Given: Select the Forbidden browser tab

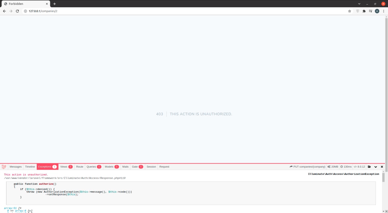Looking at the screenshot, I should [26, 4].
